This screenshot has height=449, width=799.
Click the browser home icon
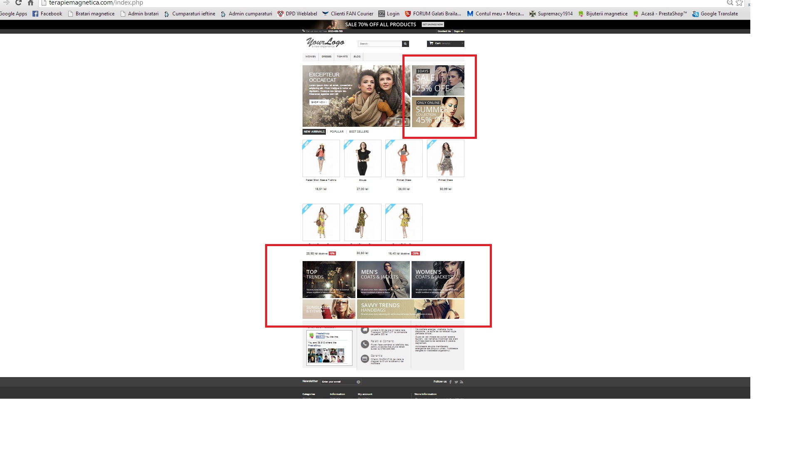click(x=30, y=3)
